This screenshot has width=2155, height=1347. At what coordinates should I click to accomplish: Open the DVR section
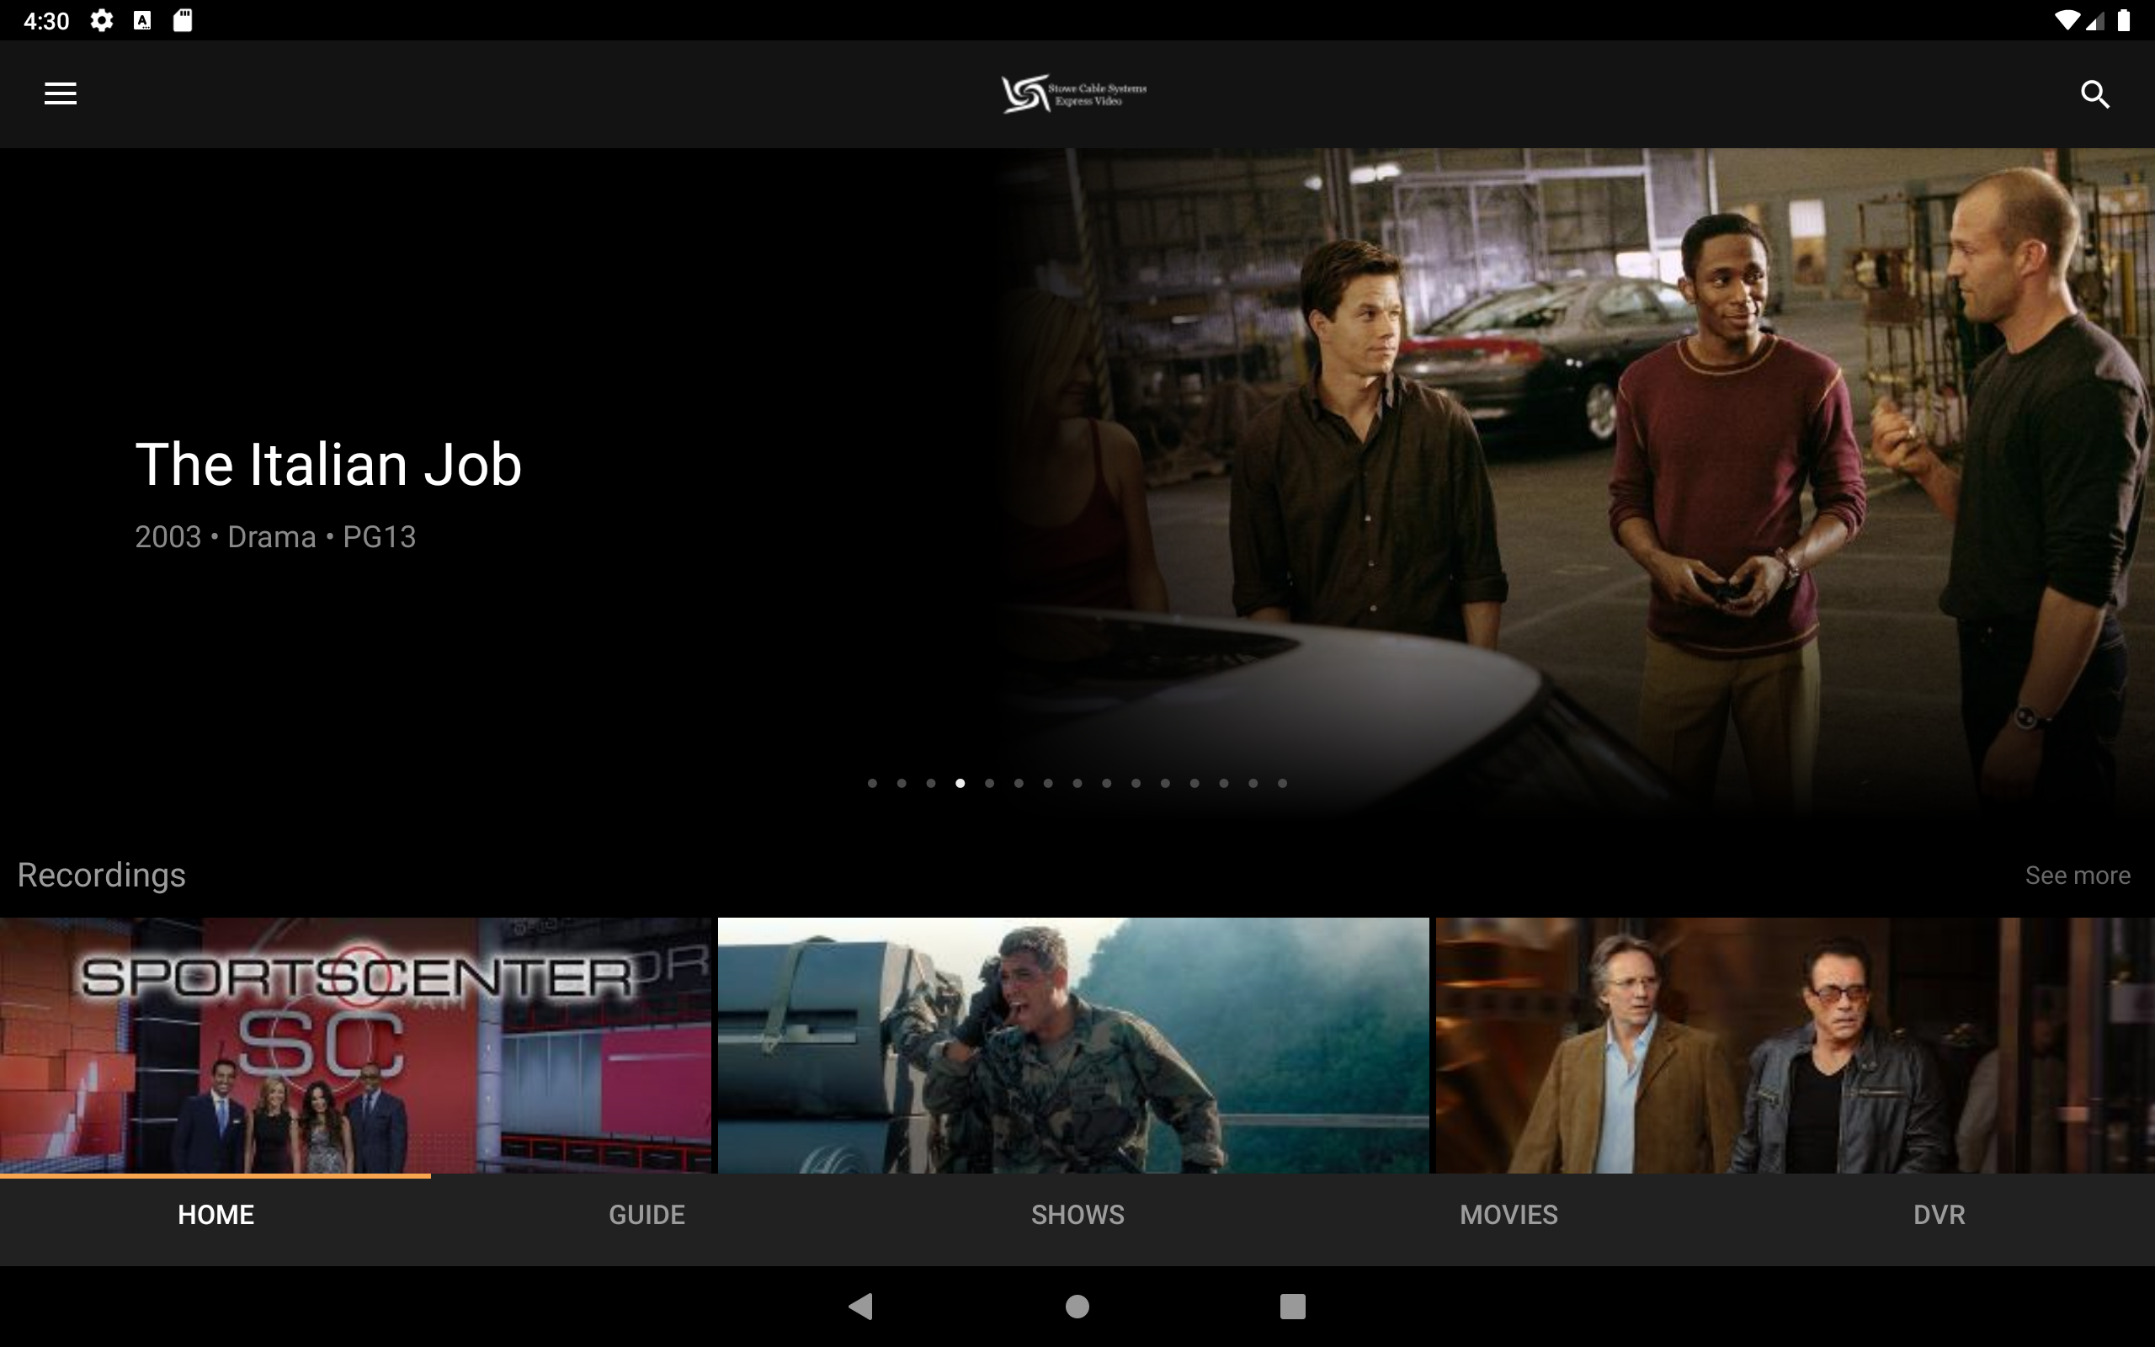click(x=1939, y=1214)
